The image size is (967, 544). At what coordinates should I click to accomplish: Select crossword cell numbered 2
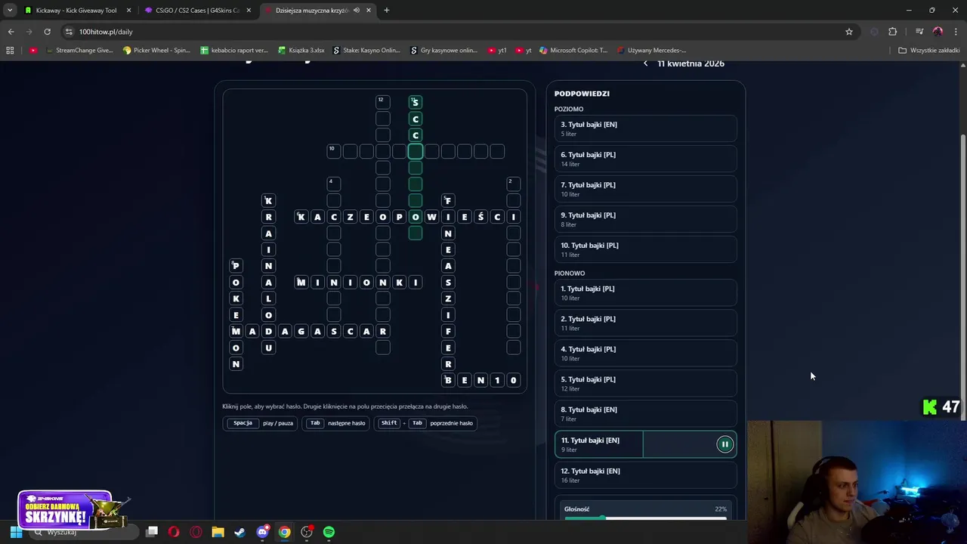[514, 184]
